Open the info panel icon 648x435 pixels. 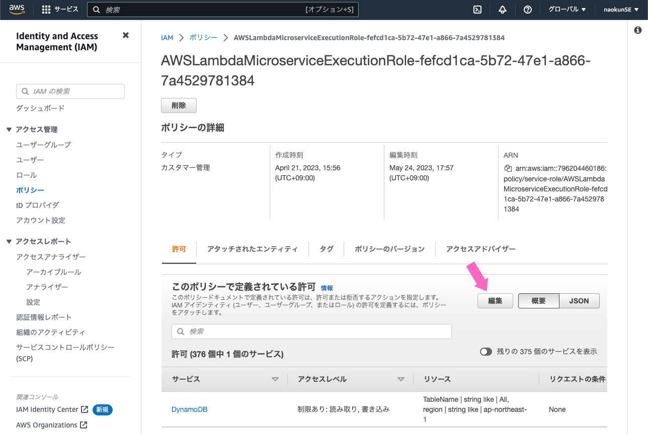pos(638,30)
